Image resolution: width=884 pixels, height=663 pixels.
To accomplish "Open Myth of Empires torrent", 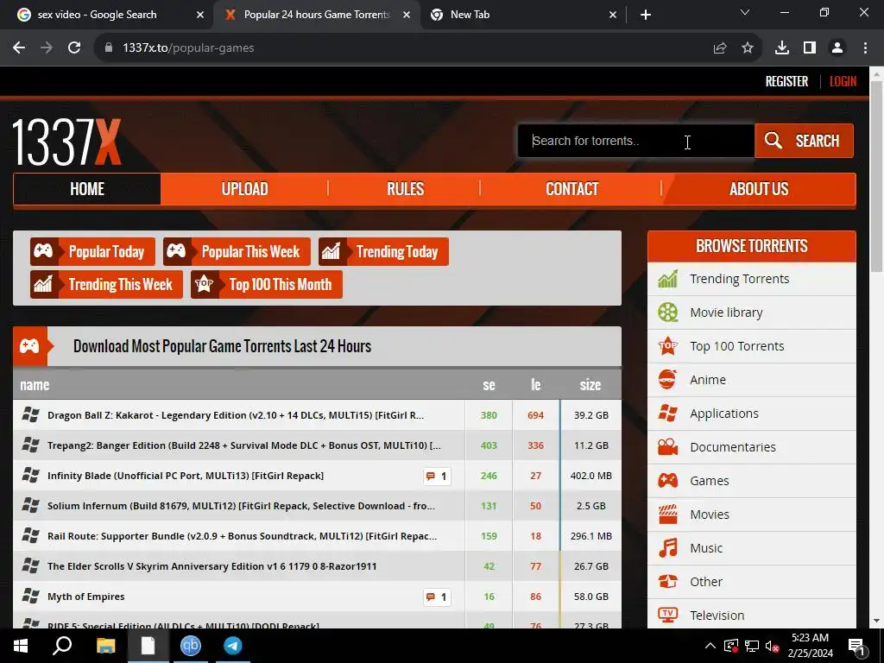I will [85, 597].
